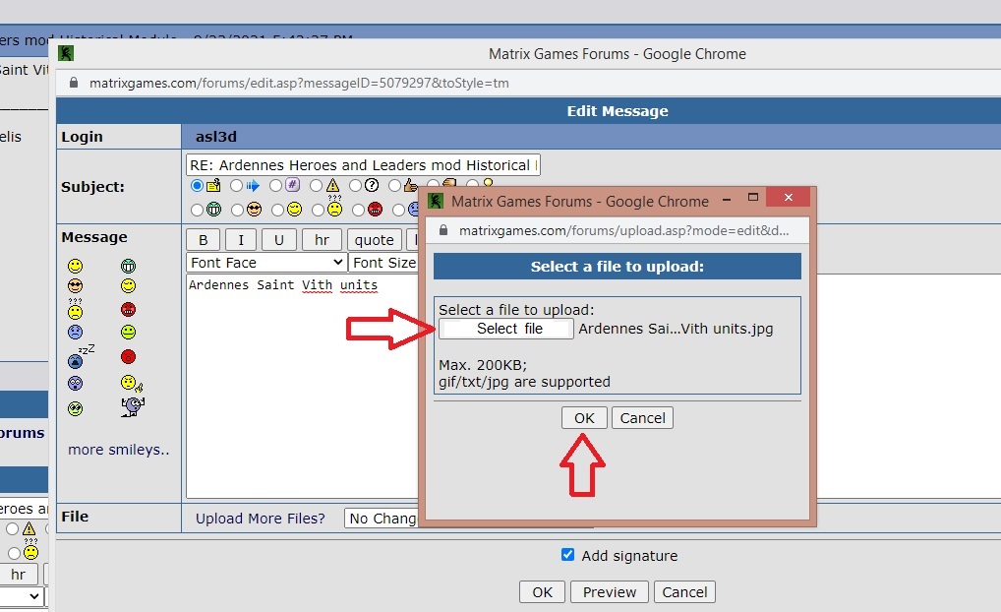The image size is (1001, 612).
Task: Click the asl3d login name
Action: 215,137
